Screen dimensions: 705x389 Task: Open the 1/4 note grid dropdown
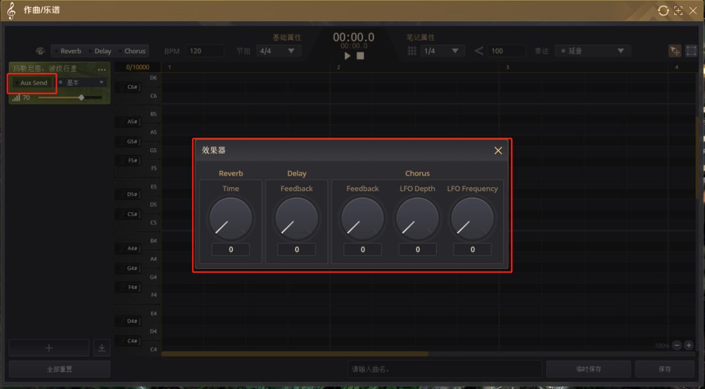443,51
